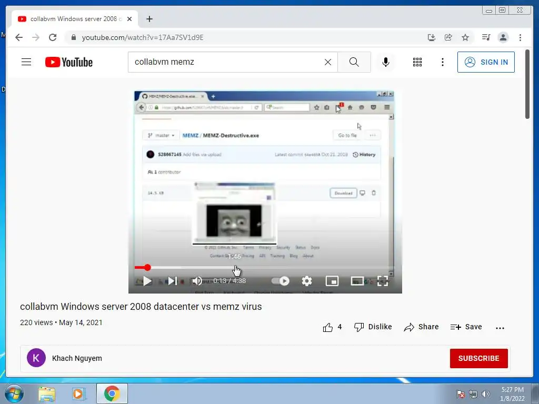The height and width of the screenshot is (404, 539).
Task: Open more actions ellipsis below the video
Action: 500,328
